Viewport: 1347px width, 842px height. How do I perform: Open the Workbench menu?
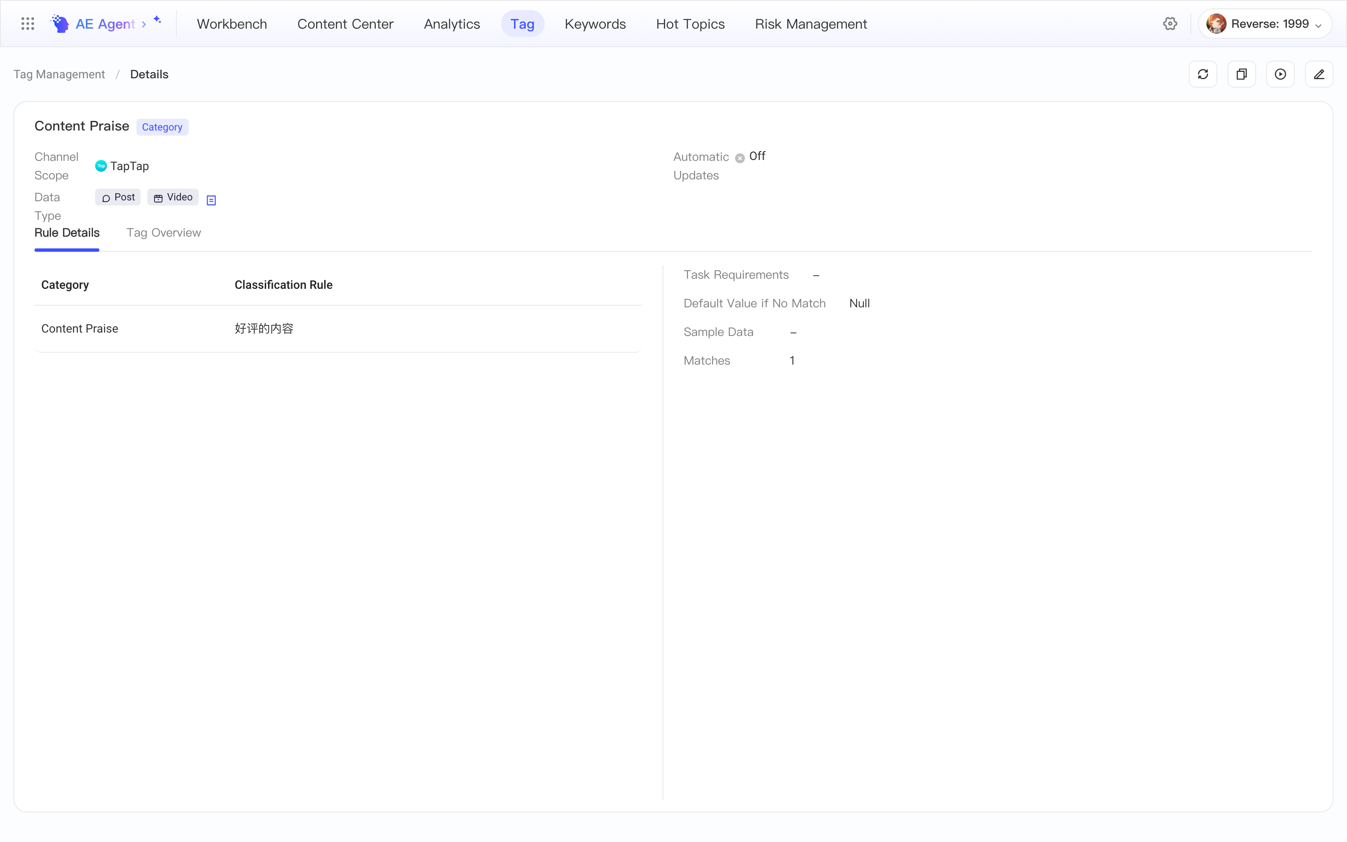coord(232,24)
